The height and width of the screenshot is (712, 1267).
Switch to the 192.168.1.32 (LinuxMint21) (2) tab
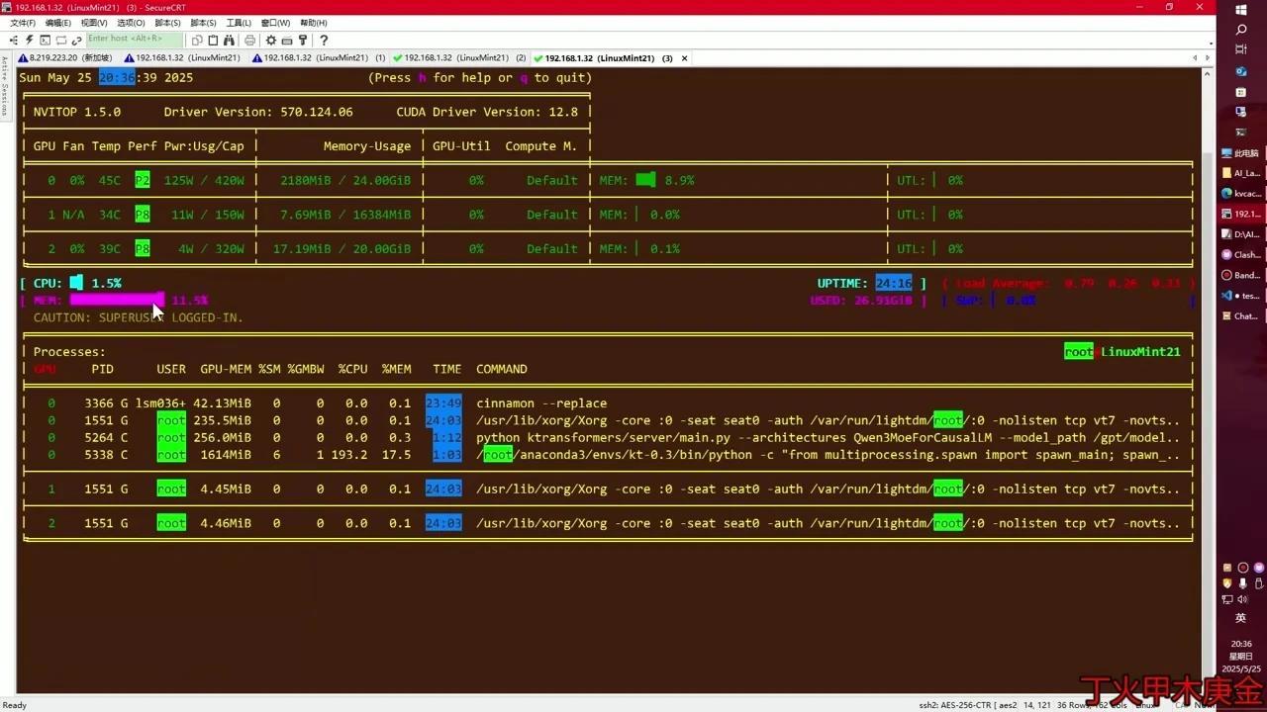[458, 58]
